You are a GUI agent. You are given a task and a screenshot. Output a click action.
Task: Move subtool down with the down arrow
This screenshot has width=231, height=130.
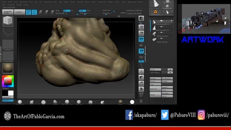[170, 73]
